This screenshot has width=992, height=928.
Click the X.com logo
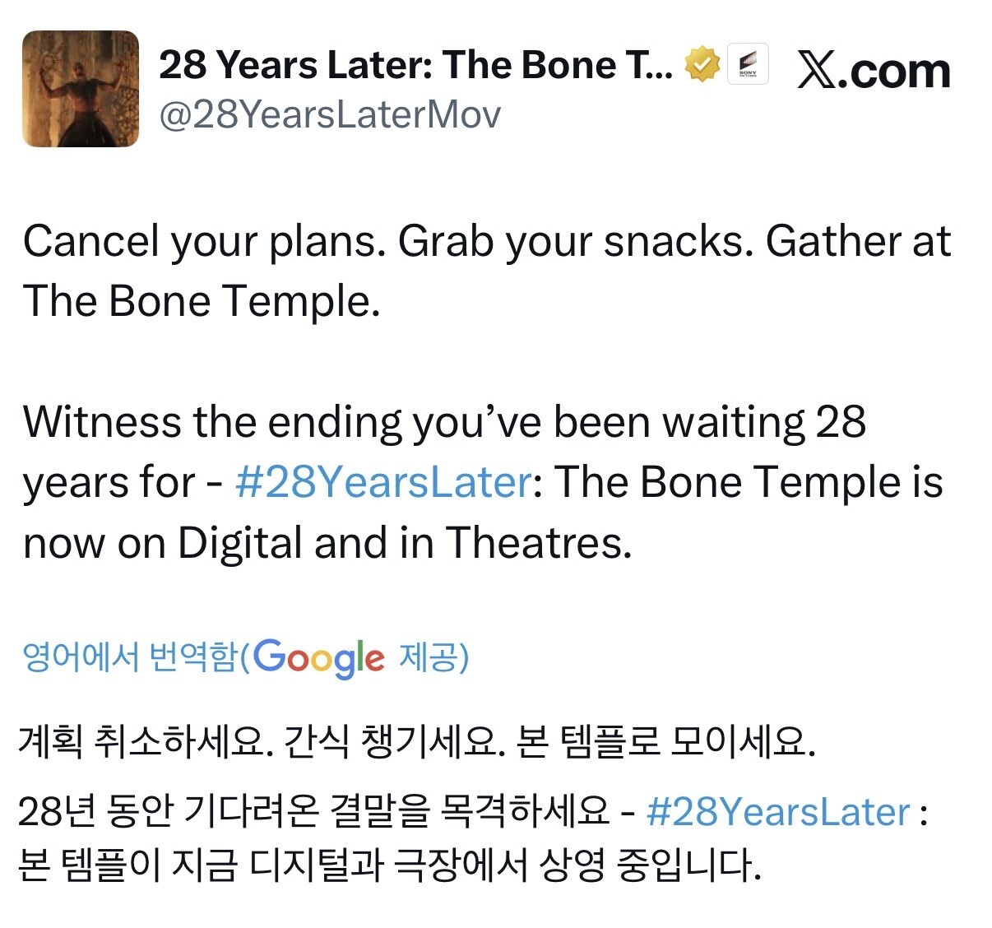pos(874,72)
